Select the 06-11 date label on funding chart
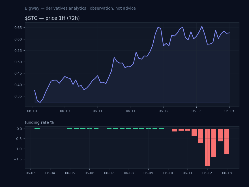 coord(188,173)
